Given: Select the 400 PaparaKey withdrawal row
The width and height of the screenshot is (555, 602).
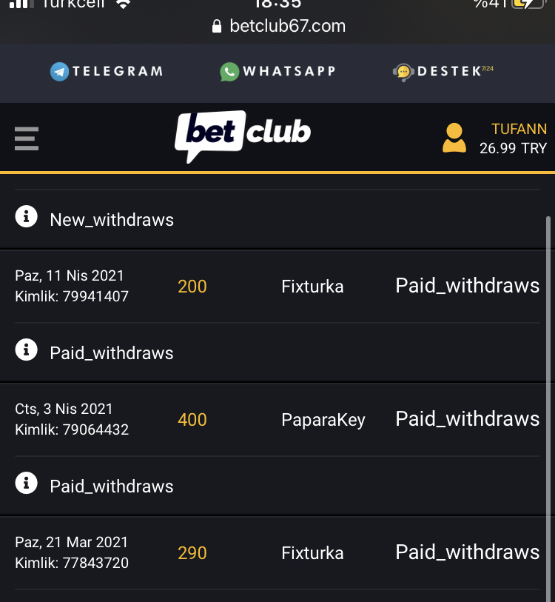Looking at the screenshot, I should (277, 419).
